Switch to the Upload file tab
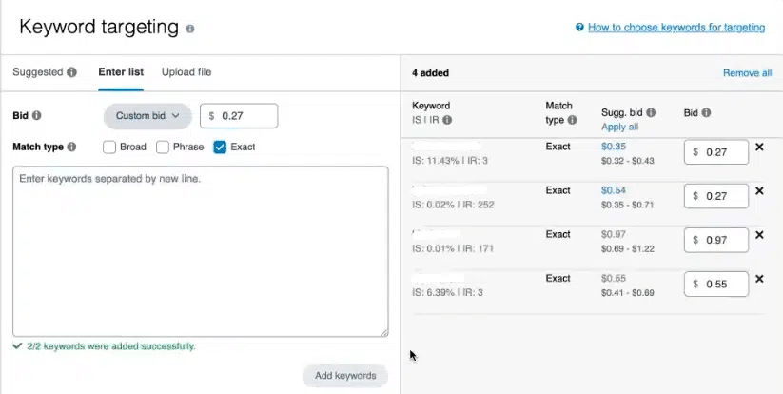783x394 pixels. coord(186,72)
